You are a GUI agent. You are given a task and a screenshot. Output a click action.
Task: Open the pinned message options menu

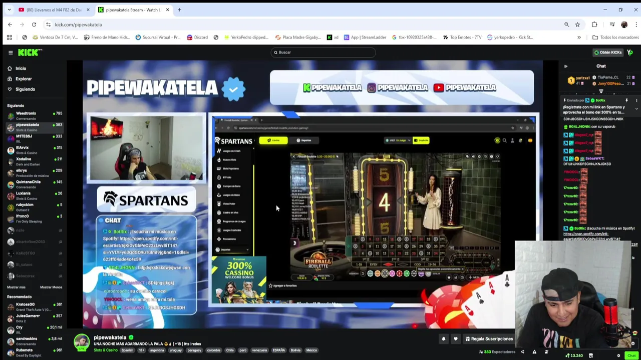[x=636, y=100]
